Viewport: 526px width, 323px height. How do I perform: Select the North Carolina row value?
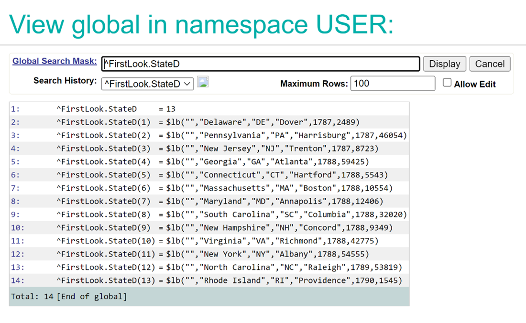284,268
